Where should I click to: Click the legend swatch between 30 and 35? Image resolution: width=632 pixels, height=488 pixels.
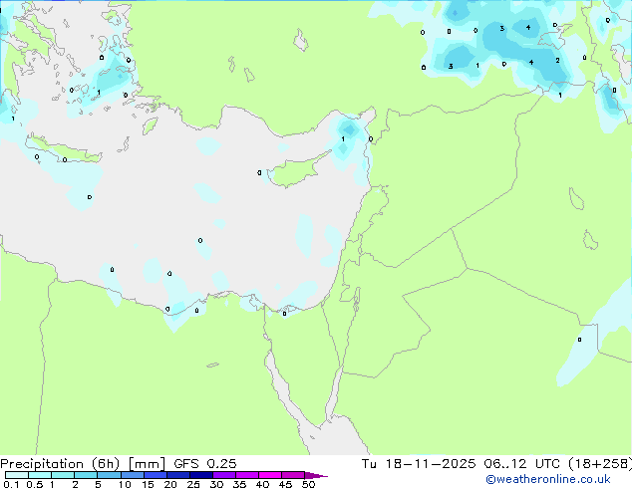(224, 475)
